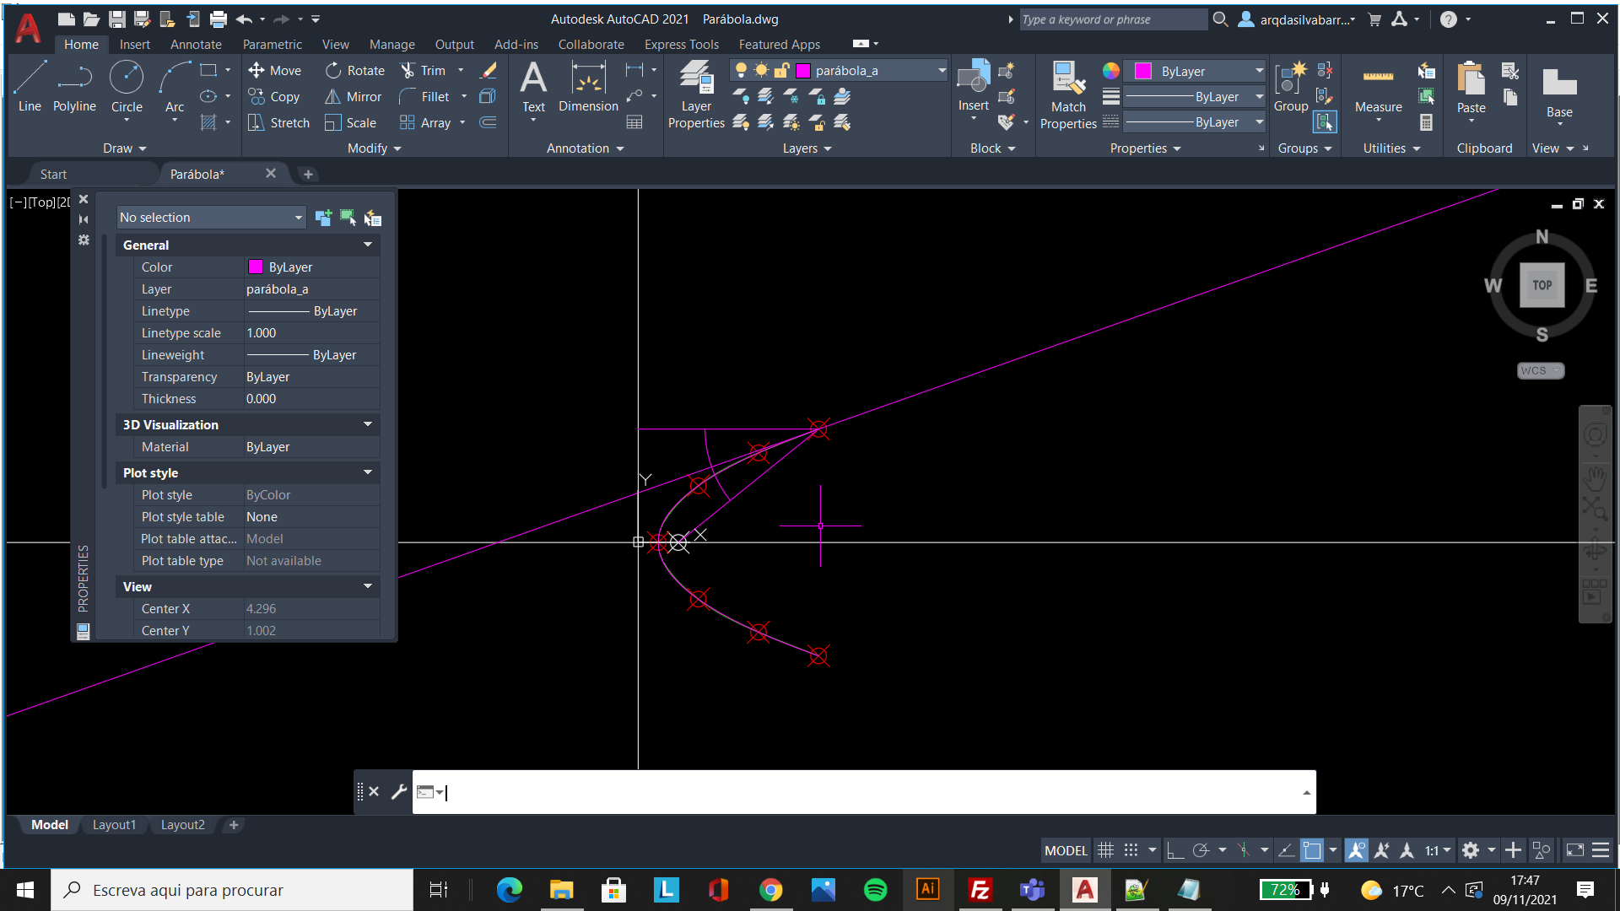Click the TOP face of ViewCube
1620x911 pixels.
pos(1542,285)
